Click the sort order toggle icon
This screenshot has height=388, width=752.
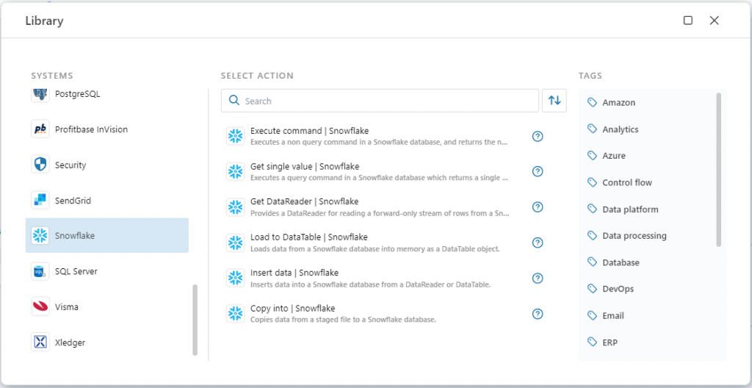(x=554, y=101)
